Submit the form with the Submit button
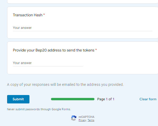This screenshot has width=158, height=126. [x=18, y=99]
